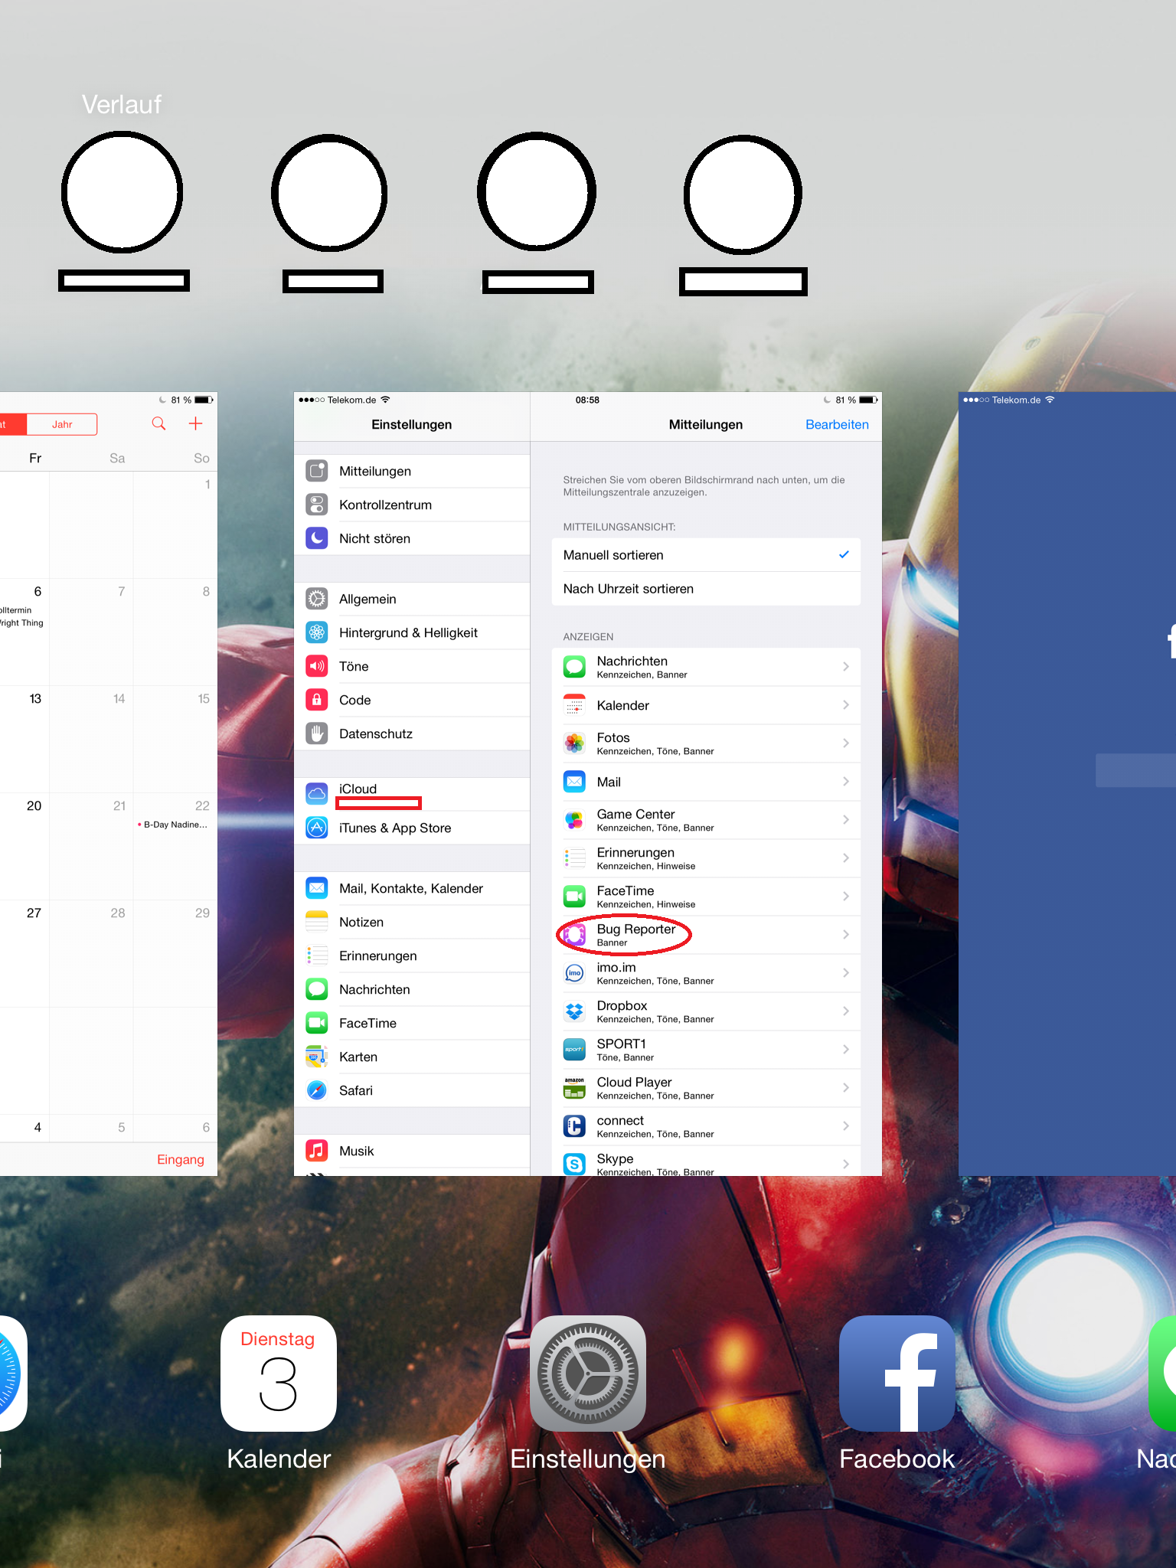Tap the Mail, Kontakte, Kalender envelope icon

coord(317,888)
